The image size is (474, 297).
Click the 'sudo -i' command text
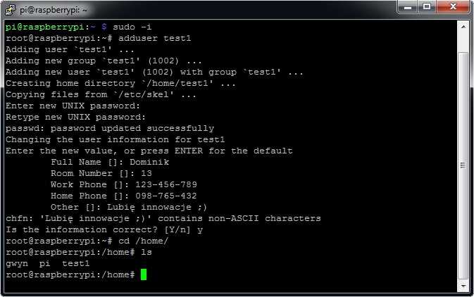pyautogui.click(x=132, y=27)
